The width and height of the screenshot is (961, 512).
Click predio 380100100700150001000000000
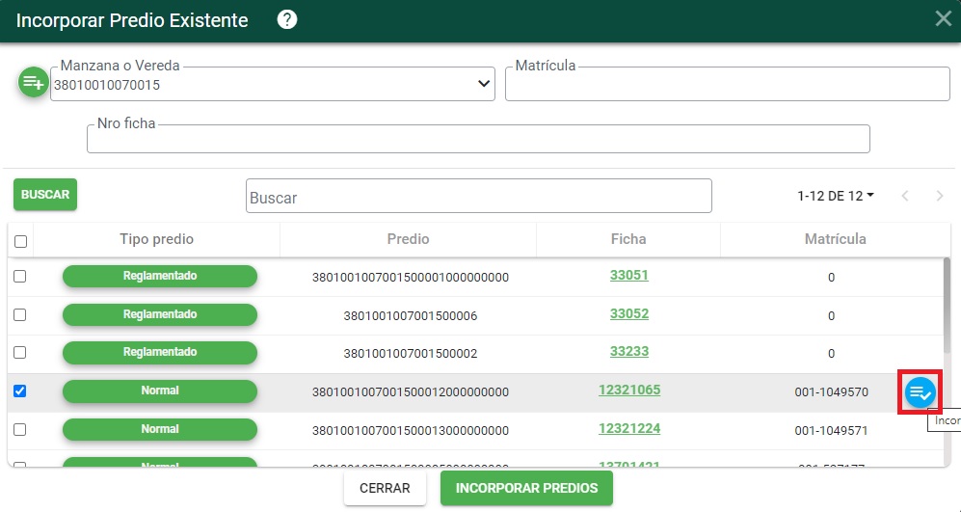coord(411,277)
